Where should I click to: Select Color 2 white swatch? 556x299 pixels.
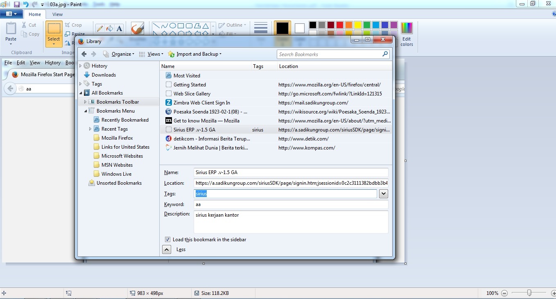(x=300, y=28)
